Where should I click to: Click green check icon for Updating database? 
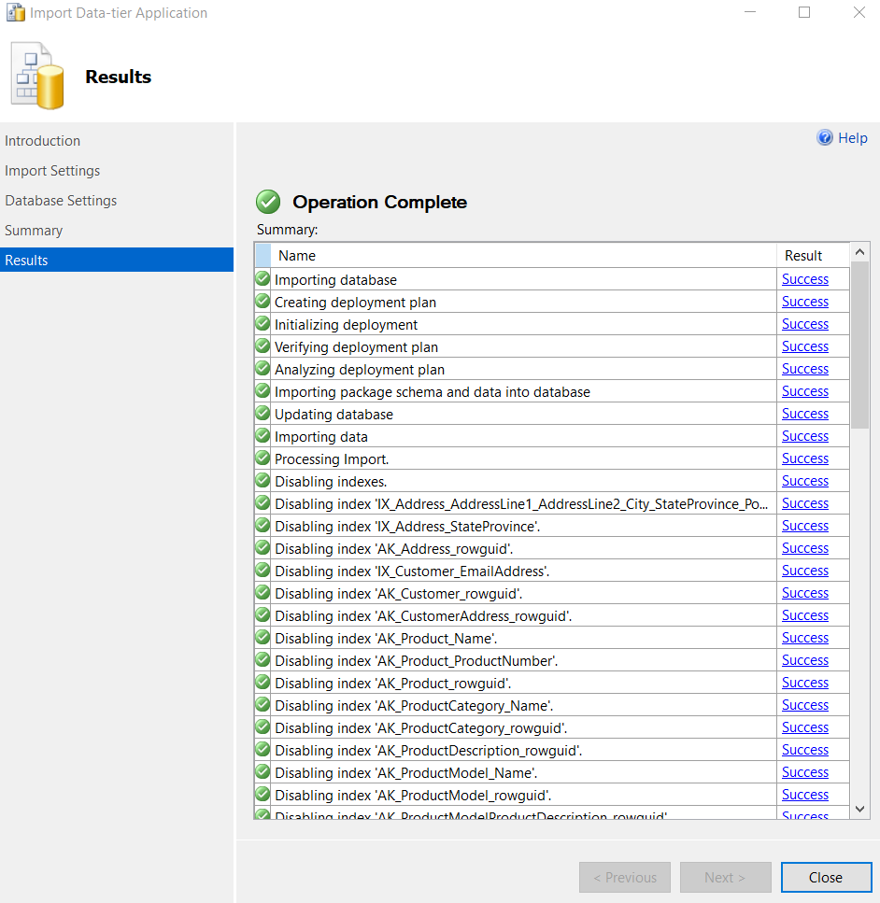[263, 414]
